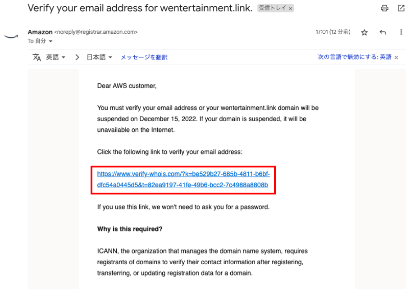Open the 英語 source language dropdown

click(x=56, y=57)
